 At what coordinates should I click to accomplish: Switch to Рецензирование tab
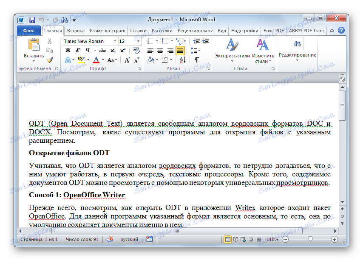(195, 31)
